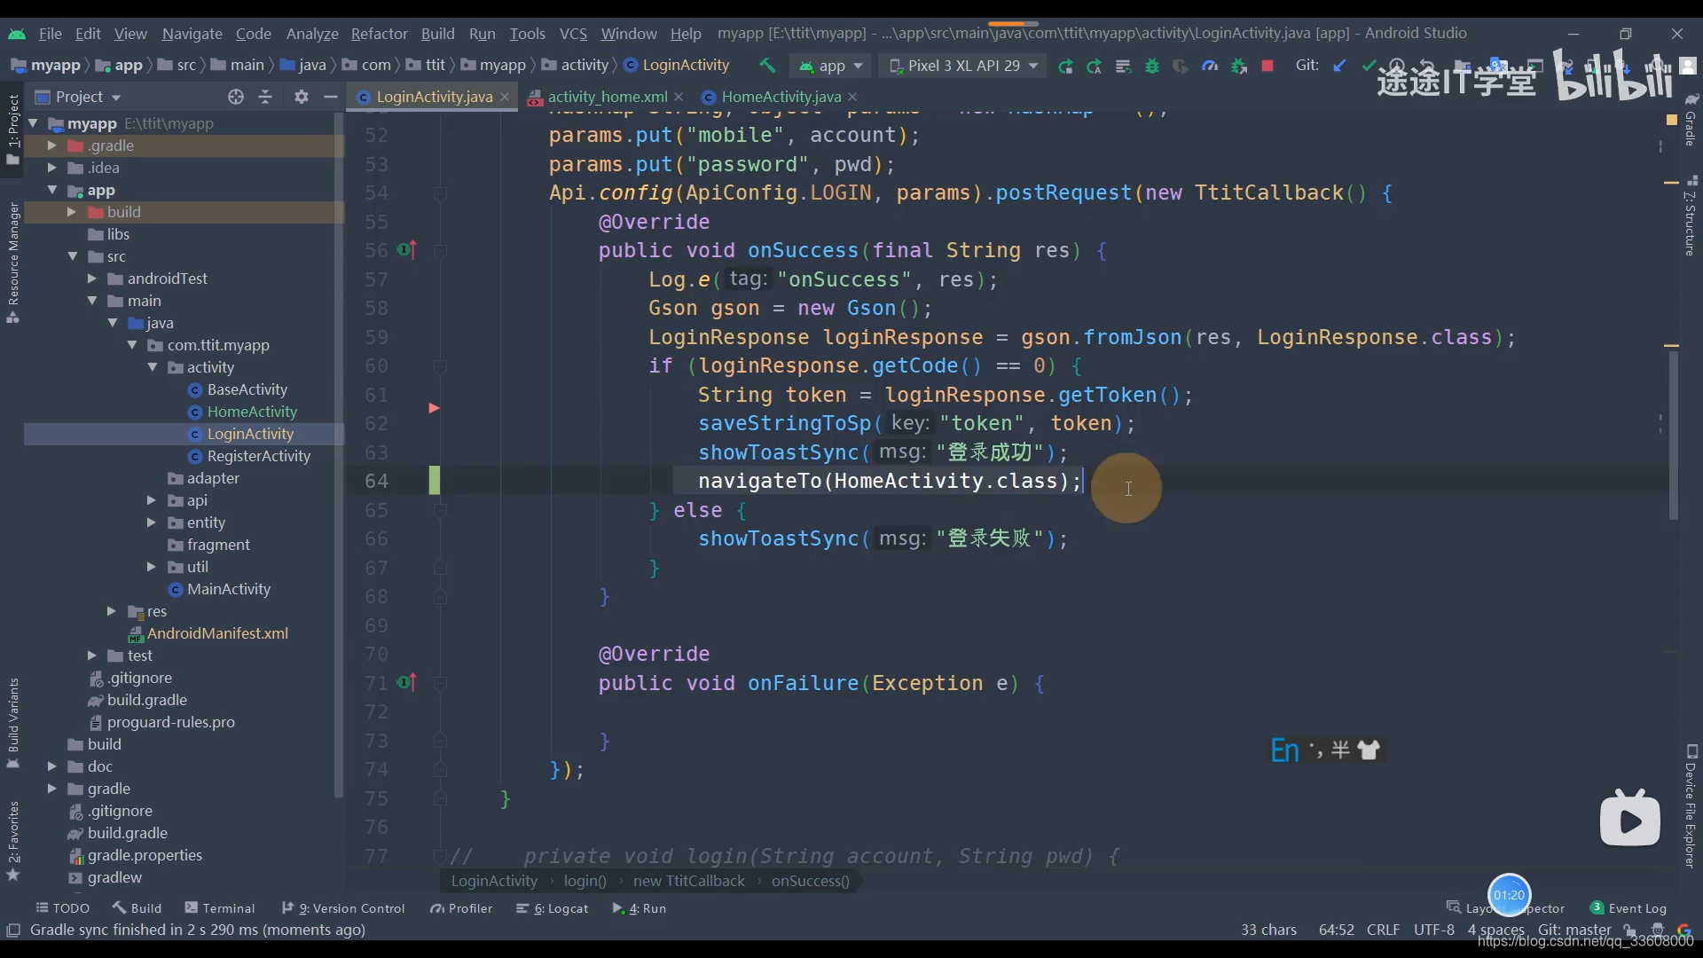
Task: Collapse all in Project panel toolbar
Action: tap(265, 97)
